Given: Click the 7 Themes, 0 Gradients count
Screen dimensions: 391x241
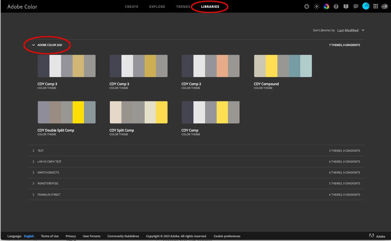Looking at the screenshot, I should tap(344, 45).
